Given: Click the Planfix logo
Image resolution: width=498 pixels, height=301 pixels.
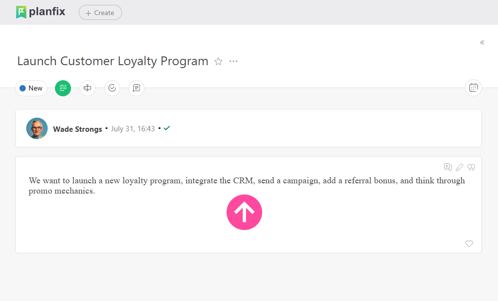Looking at the screenshot, I should click(40, 12).
